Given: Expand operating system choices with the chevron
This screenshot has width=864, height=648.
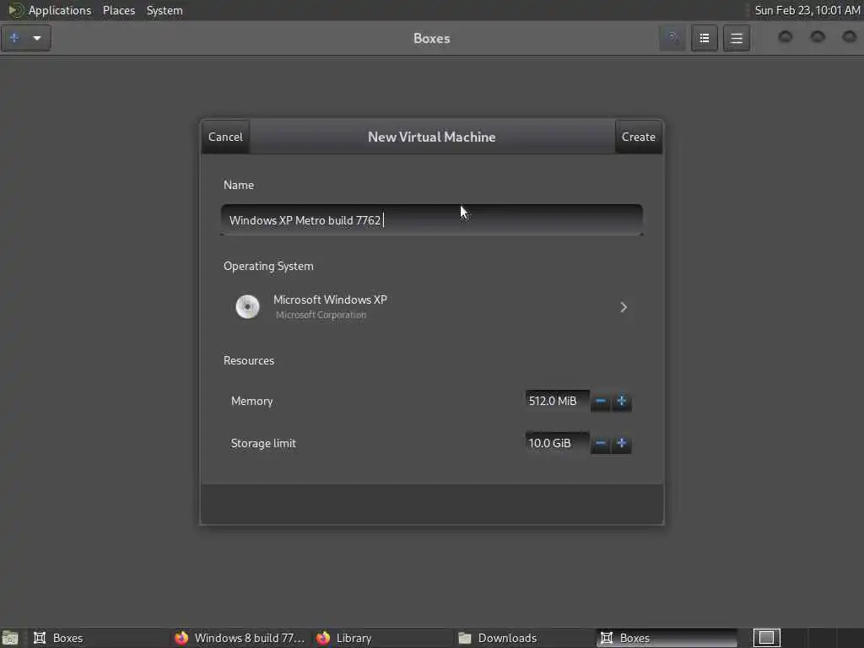Looking at the screenshot, I should (624, 307).
